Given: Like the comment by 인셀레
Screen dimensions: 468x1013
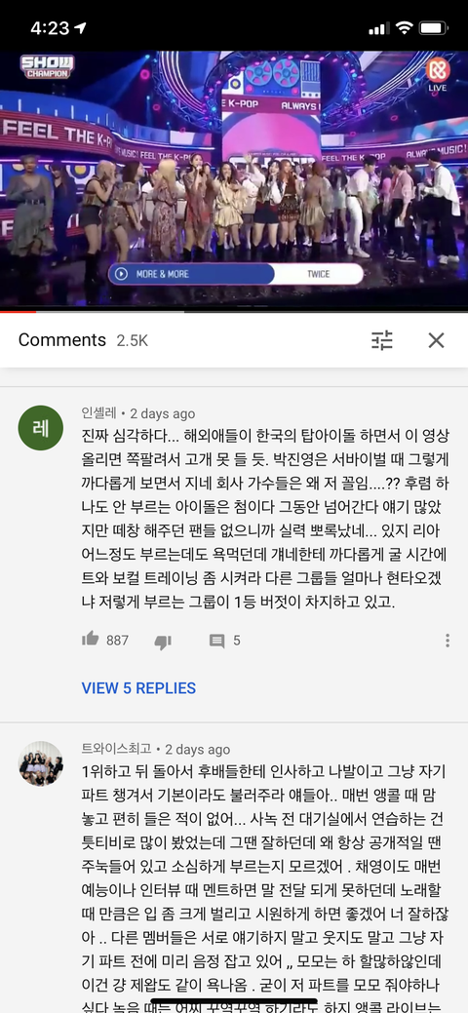Looking at the screenshot, I should coord(91,640).
